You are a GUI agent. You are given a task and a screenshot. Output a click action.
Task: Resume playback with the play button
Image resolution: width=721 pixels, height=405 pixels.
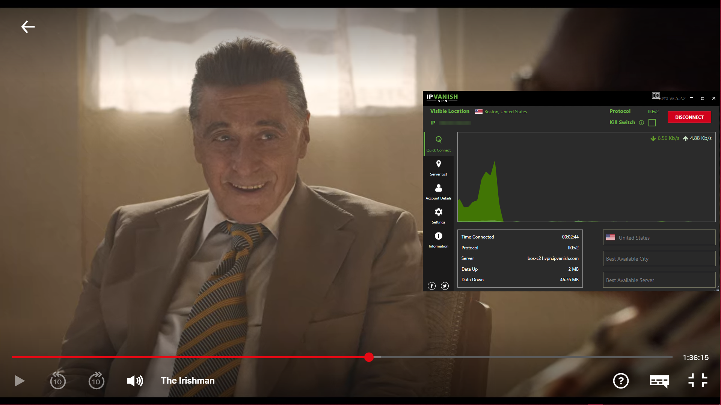tap(20, 381)
